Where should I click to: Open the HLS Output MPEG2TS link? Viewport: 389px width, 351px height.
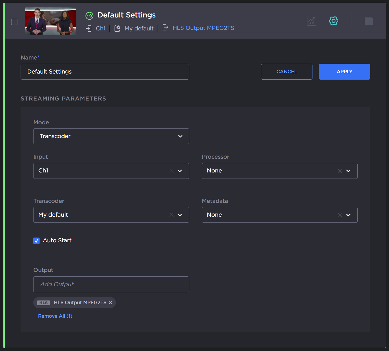203,28
